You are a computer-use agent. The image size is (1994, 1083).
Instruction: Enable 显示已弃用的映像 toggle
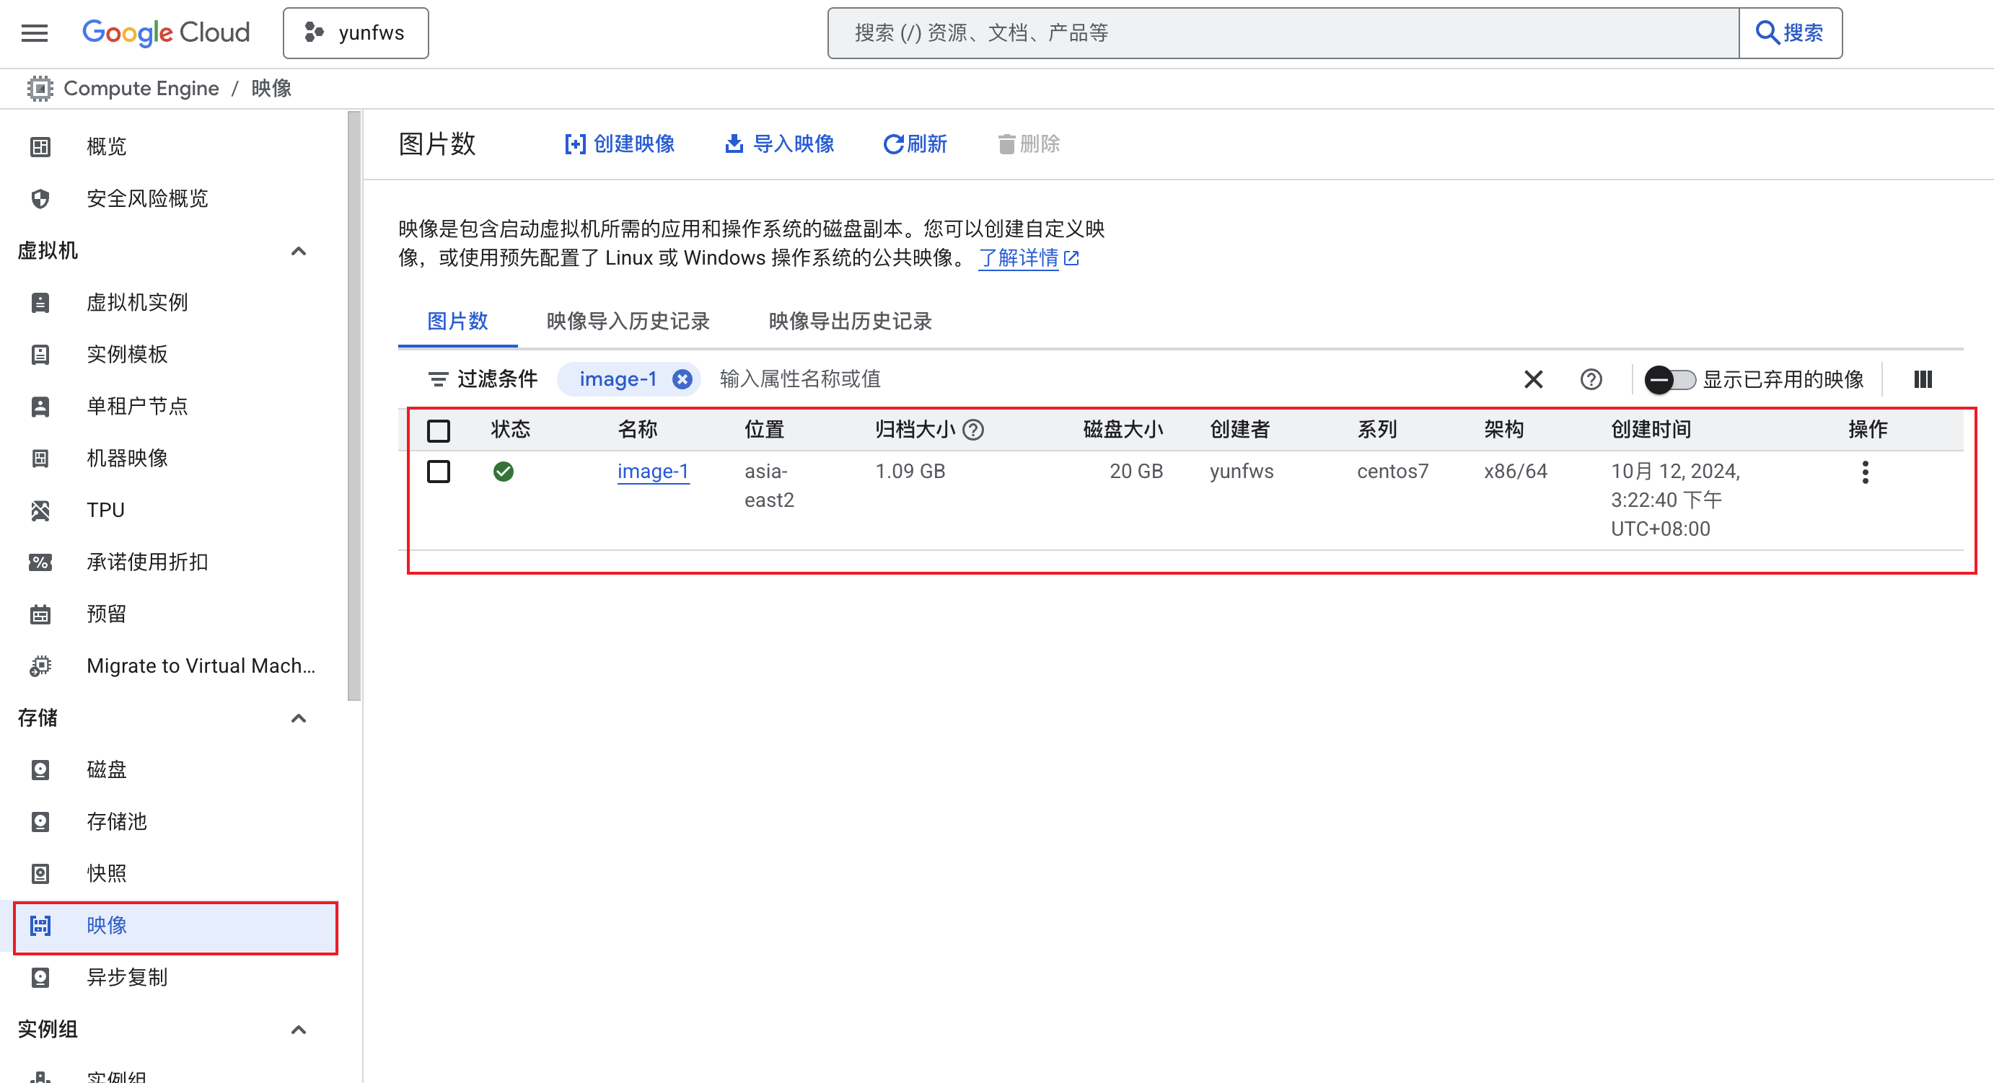click(1669, 379)
